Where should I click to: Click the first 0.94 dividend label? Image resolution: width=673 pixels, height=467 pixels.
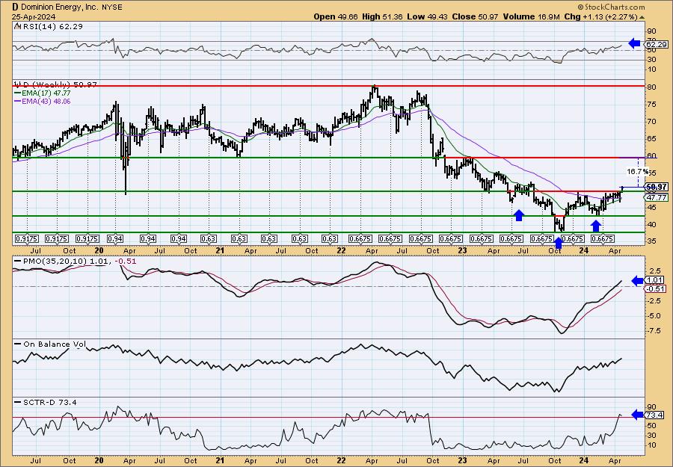pyautogui.click(x=116, y=238)
